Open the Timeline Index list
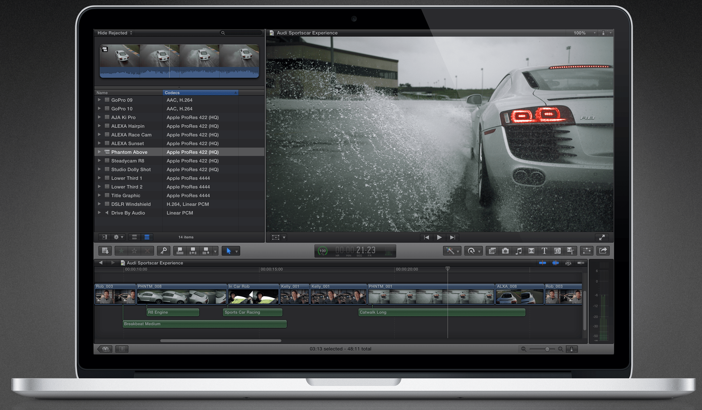 coord(122,349)
